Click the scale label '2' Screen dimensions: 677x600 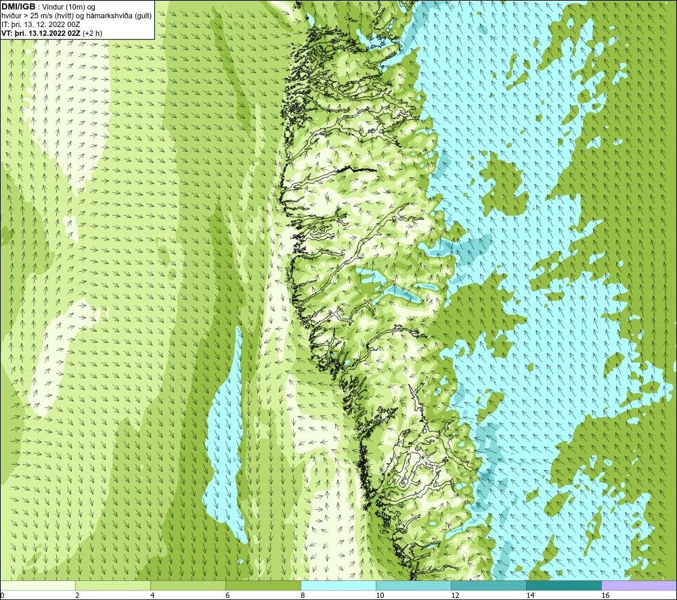pos(77,596)
